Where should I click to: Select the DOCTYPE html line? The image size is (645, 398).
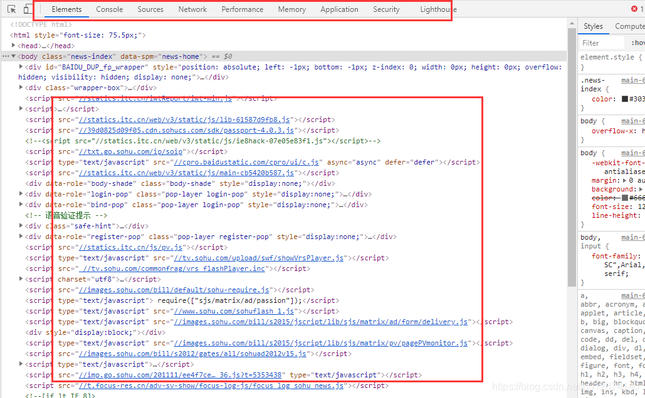[41, 24]
